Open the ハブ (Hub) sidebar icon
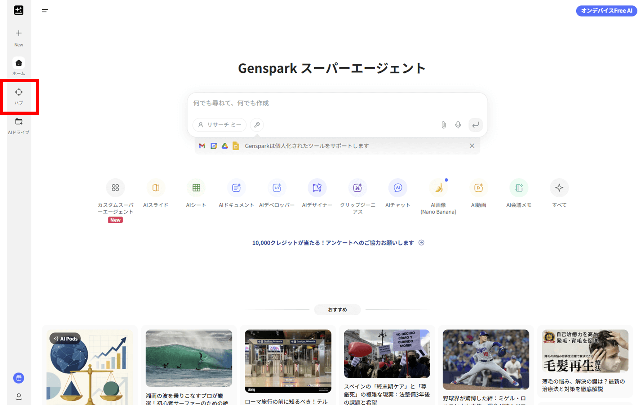639x405 pixels. click(19, 96)
